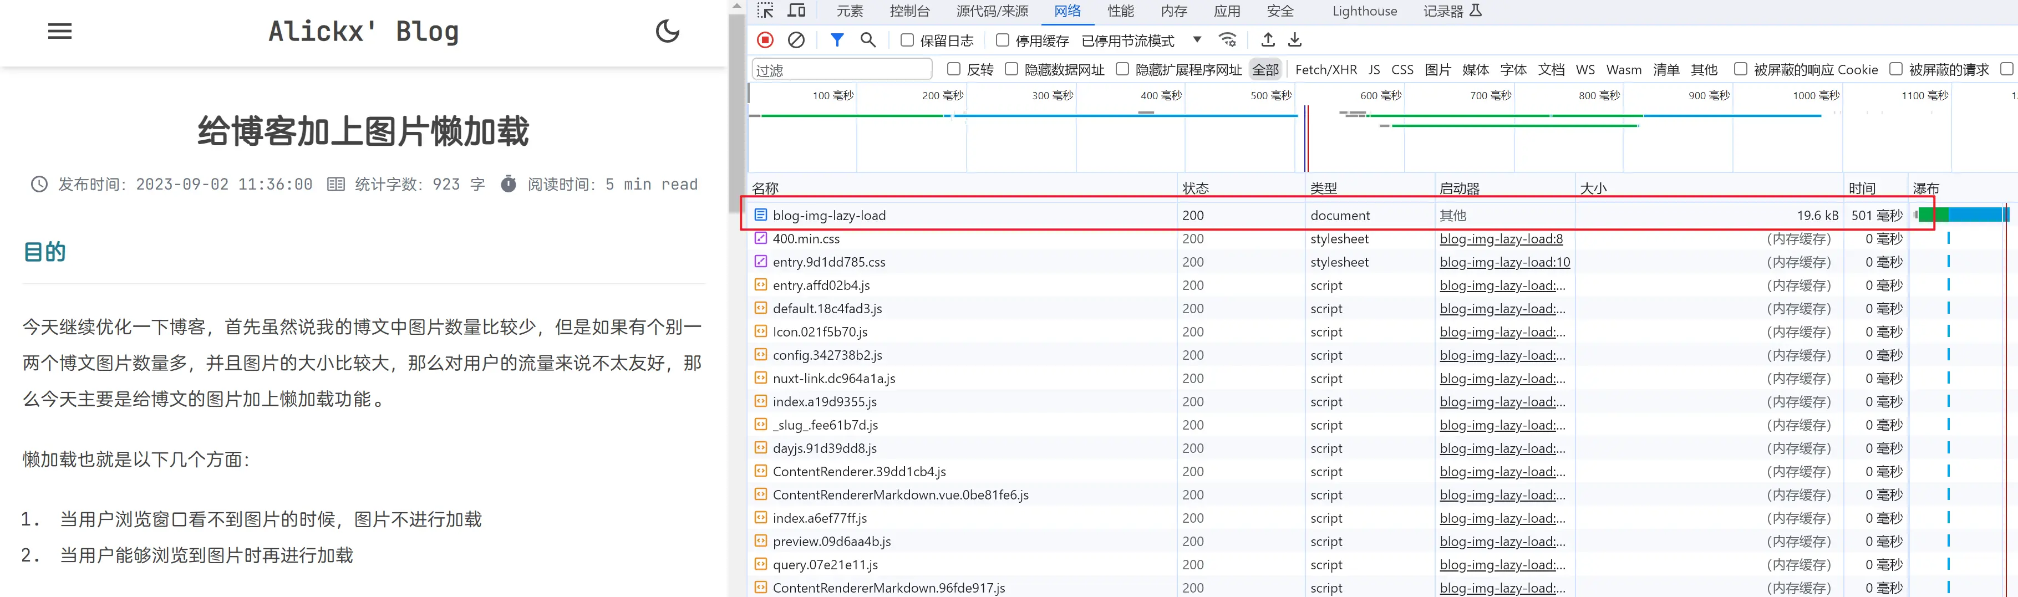The image size is (2018, 597).
Task: Toggle the device toolbar icon
Action: [x=797, y=11]
